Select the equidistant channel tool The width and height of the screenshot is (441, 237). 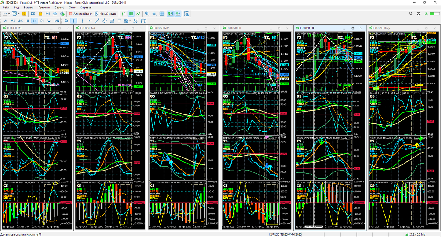104,21
